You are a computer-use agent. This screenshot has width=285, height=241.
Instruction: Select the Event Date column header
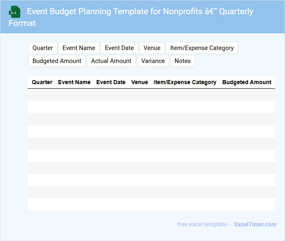tap(111, 82)
